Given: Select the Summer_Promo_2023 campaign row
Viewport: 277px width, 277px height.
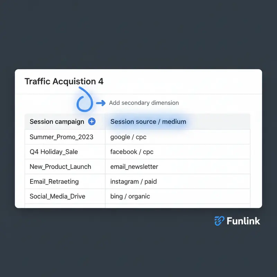Looking at the screenshot, I should coord(61,137).
